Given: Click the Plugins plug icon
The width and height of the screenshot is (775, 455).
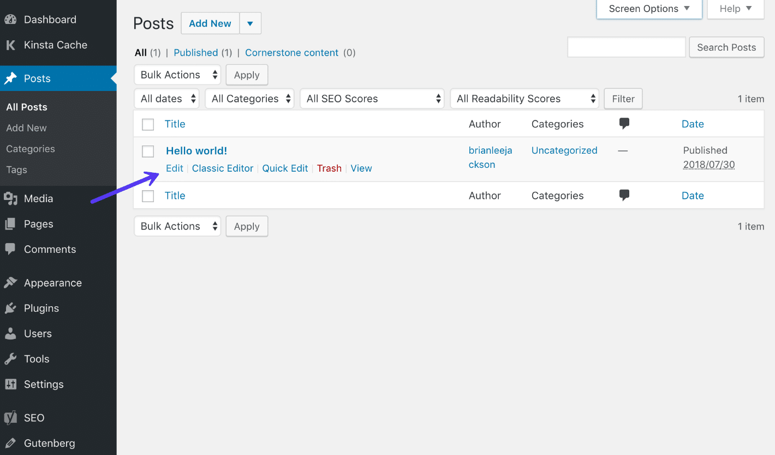Looking at the screenshot, I should [10, 308].
